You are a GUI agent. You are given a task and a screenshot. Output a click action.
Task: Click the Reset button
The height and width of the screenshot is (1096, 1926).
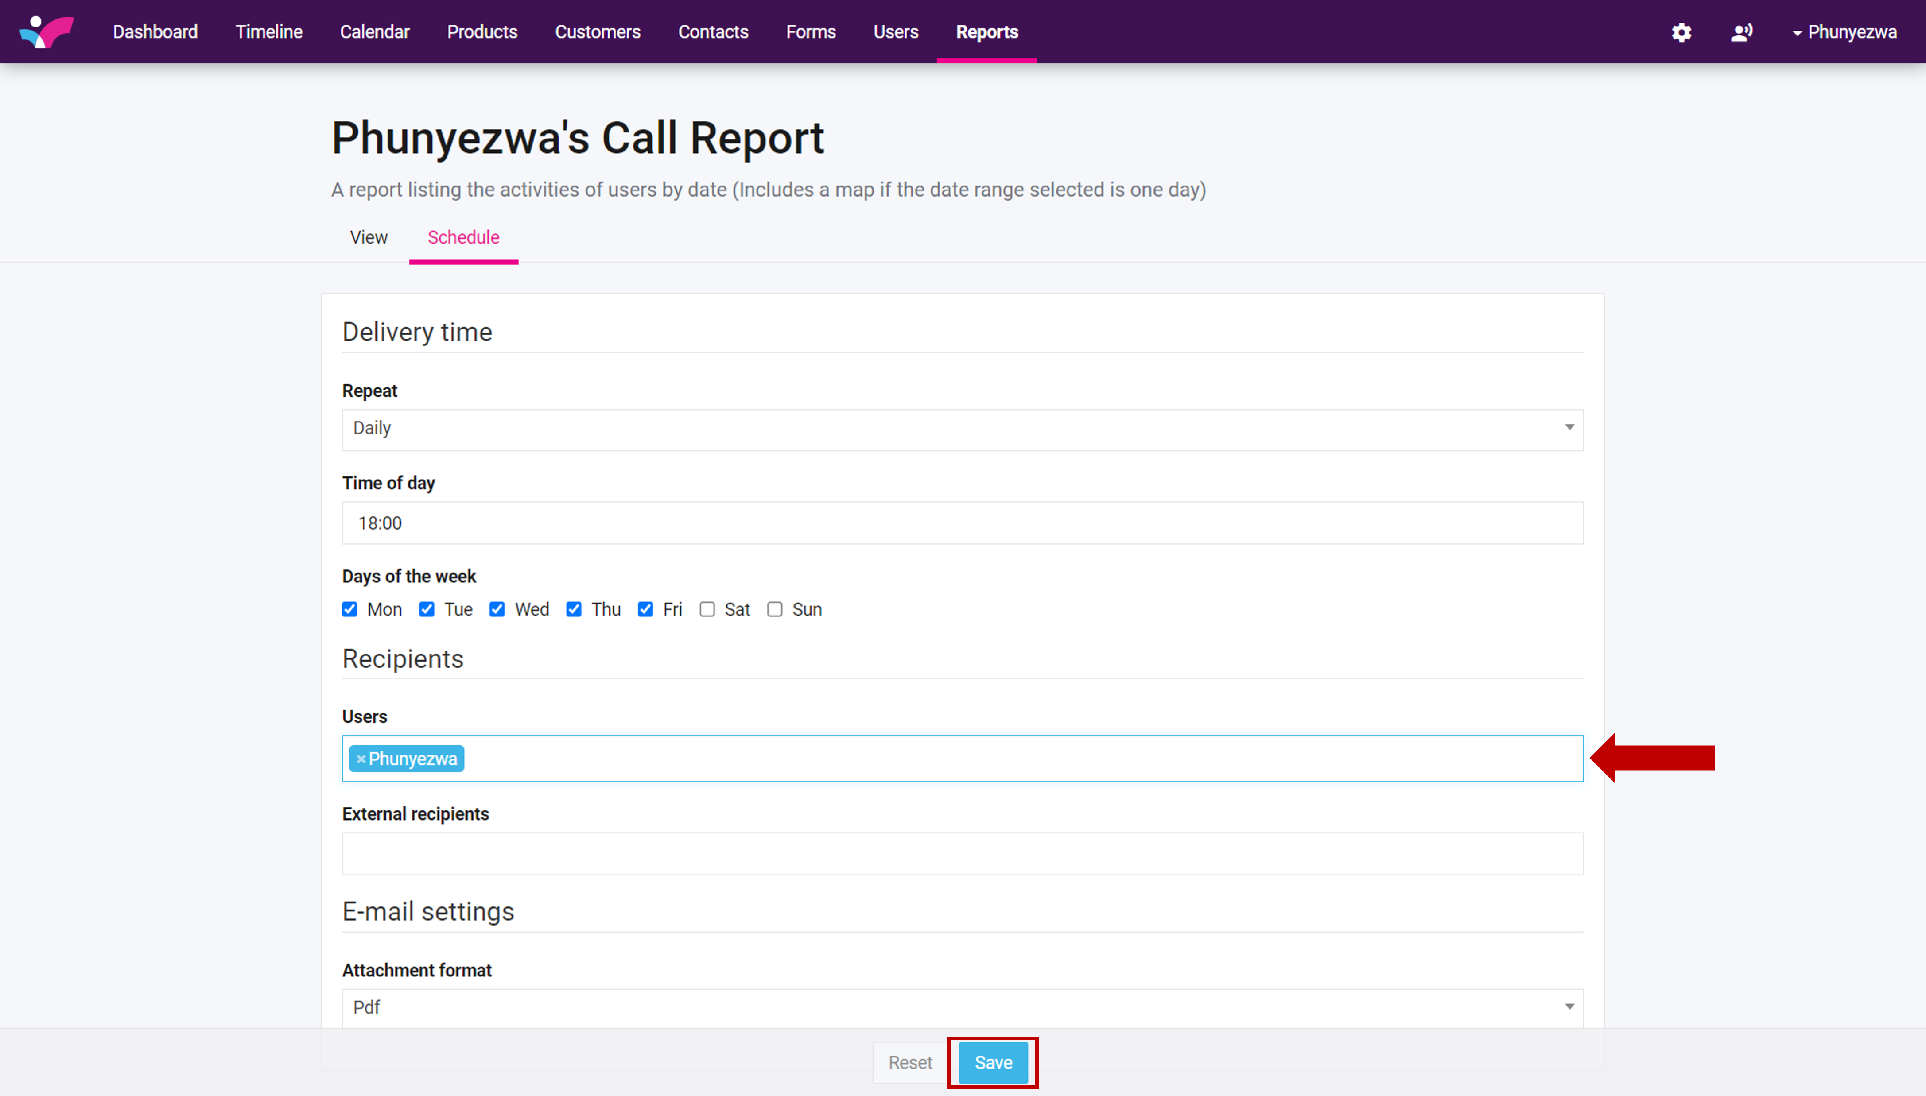909,1062
